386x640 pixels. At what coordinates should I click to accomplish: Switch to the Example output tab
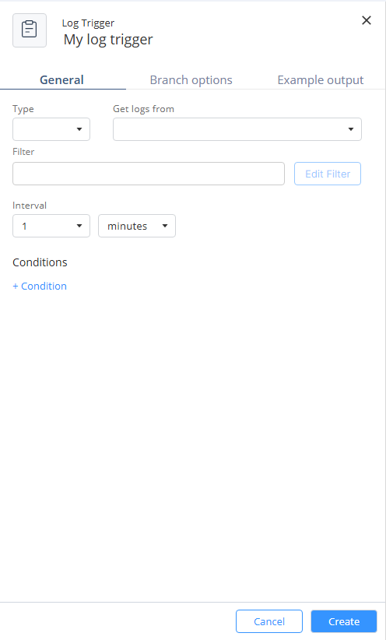[x=321, y=79]
